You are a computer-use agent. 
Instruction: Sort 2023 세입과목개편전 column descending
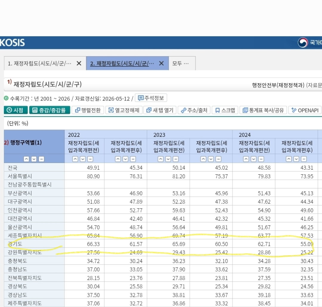point(168,159)
